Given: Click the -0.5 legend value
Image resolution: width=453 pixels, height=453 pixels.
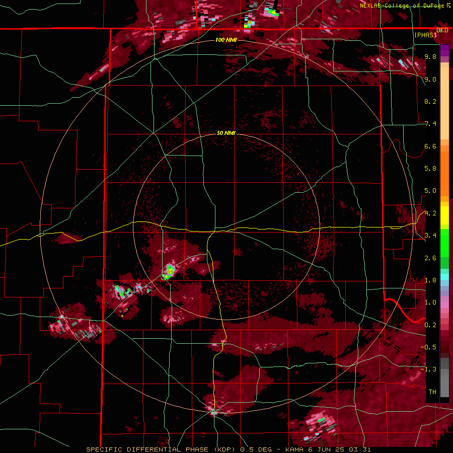Looking at the screenshot, I should 428,347.
